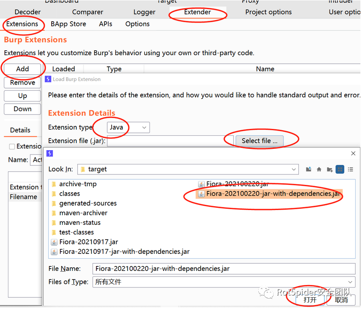The image size is (363, 309).
Task: Go up one folder level in file chooser
Action: click(x=308, y=170)
